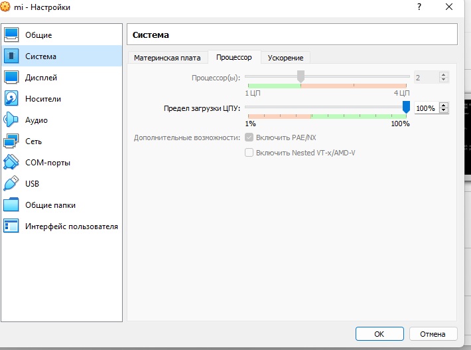
Task: Select the Система chip icon
Action: [12, 56]
